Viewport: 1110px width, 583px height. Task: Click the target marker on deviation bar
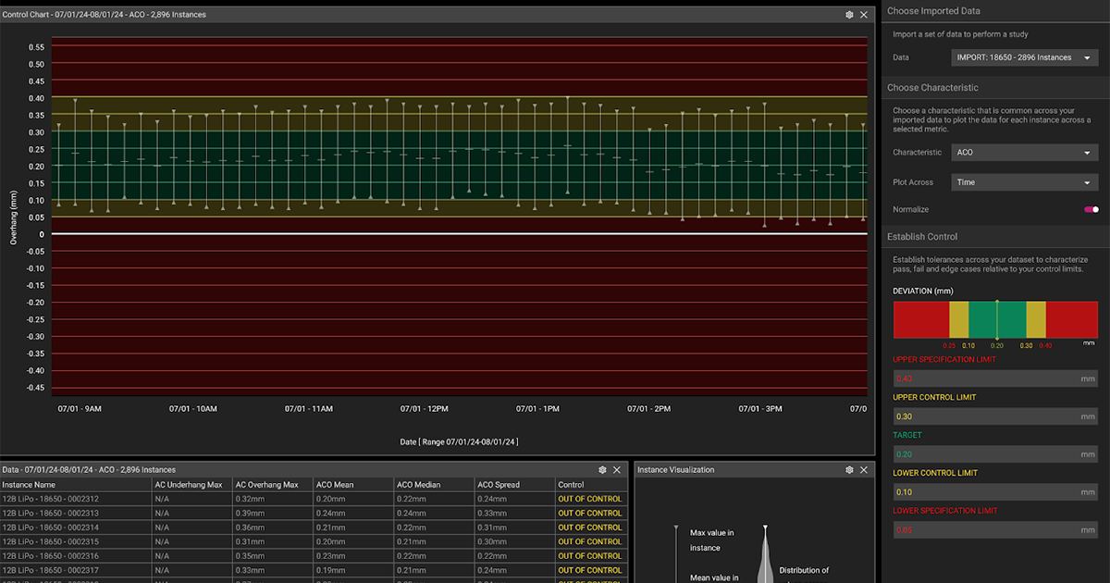tap(997, 319)
